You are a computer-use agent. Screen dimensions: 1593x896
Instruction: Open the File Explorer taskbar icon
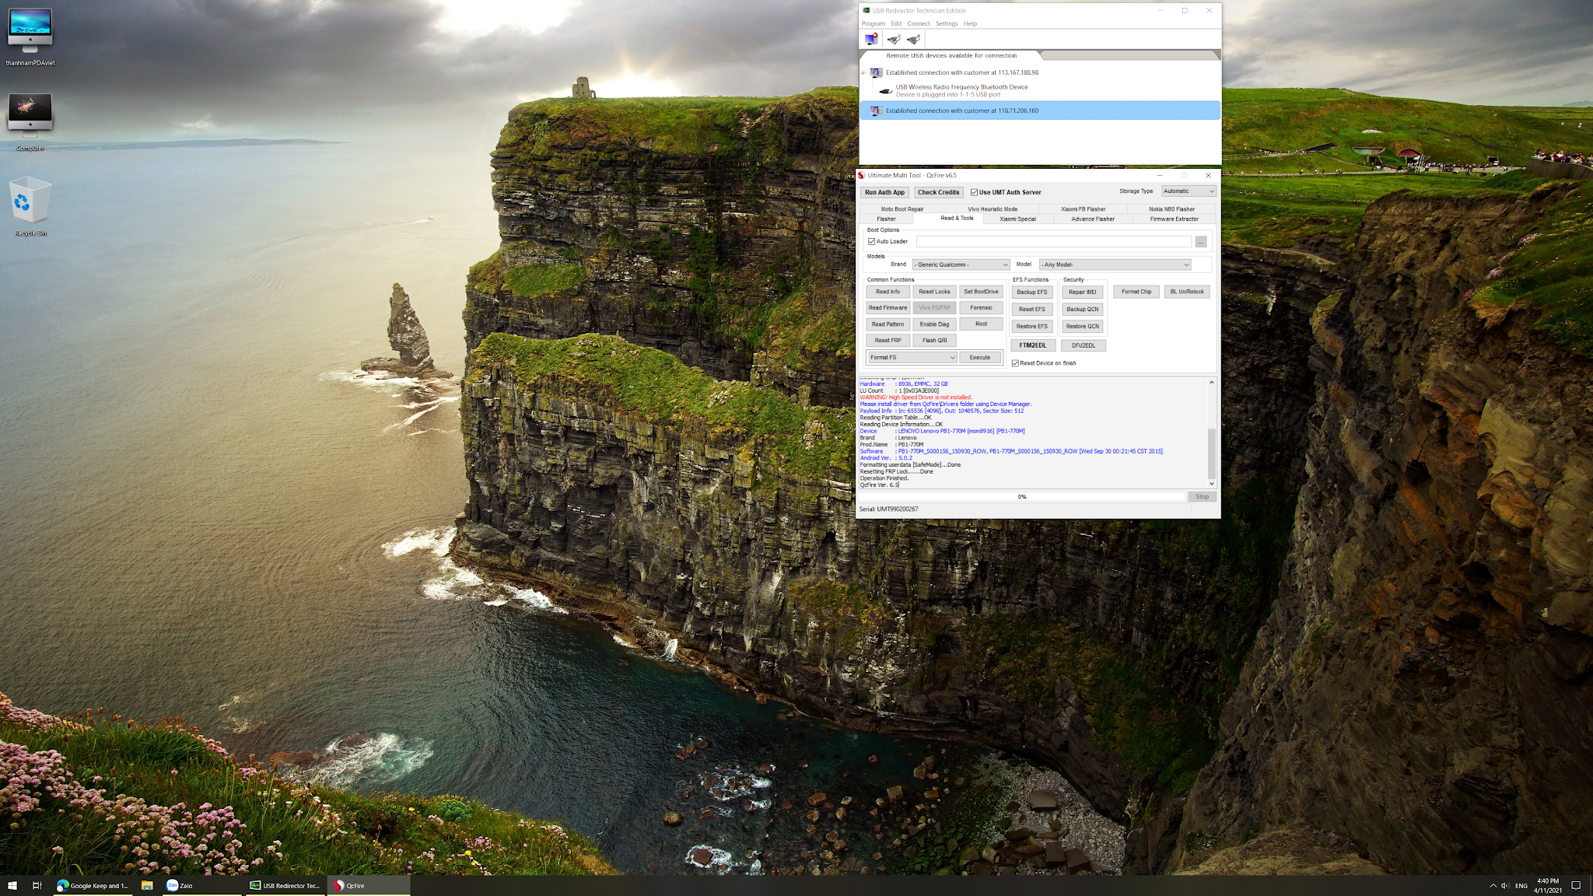click(146, 885)
